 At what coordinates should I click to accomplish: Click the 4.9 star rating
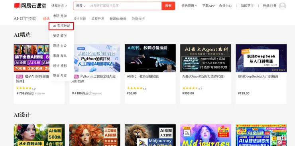(x=26, y=88)
